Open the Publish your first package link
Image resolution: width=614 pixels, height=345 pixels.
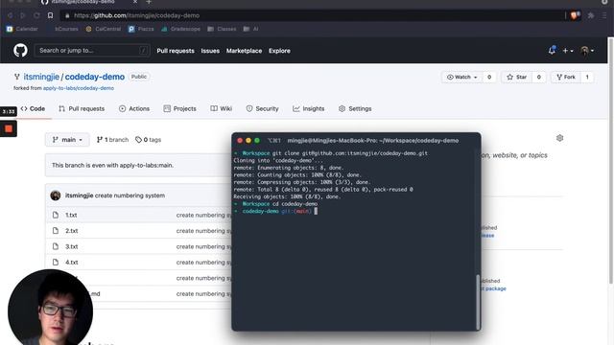click(x=493, y=288)
